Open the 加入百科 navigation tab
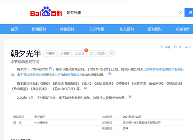This screenshot has width=193, height=140. click(127, 29)
